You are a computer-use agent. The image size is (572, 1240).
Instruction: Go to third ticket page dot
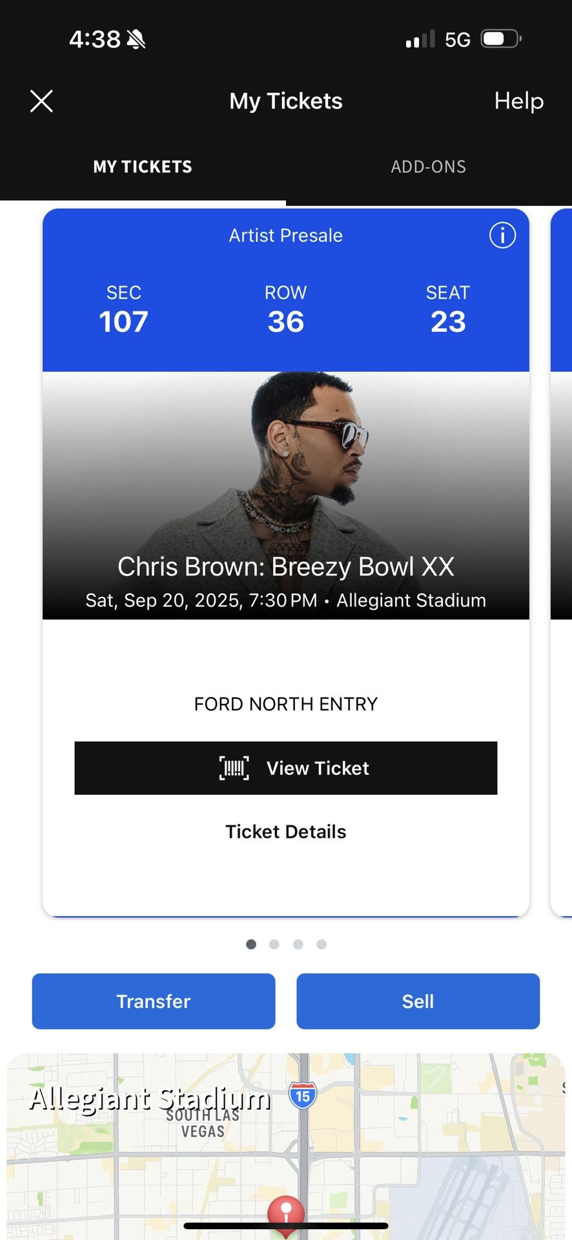(298, 944)
